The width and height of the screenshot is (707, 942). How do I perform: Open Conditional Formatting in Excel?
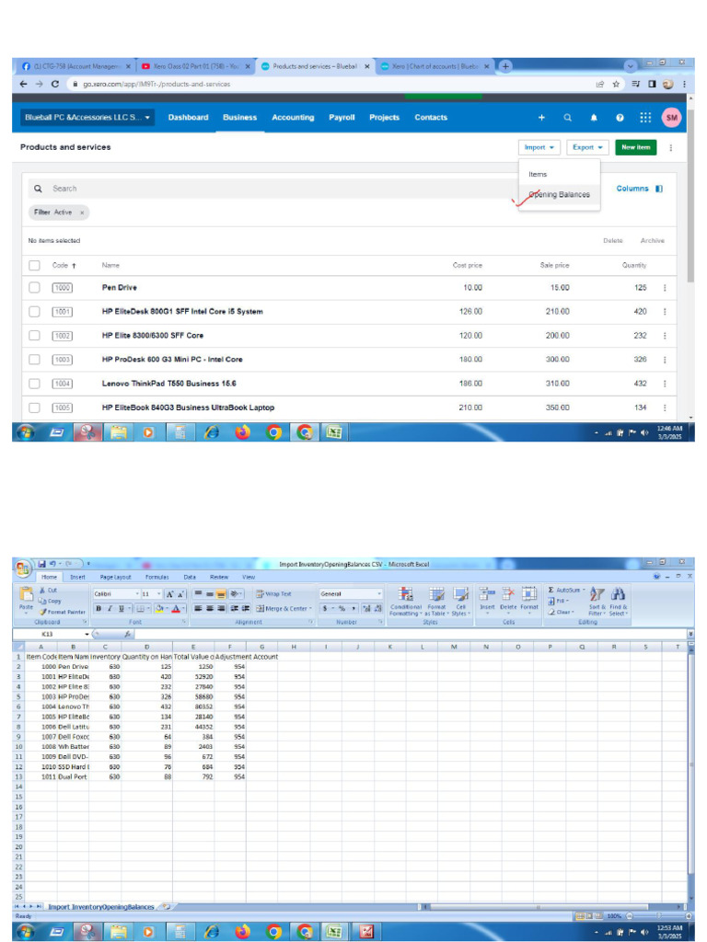click(x=406, y=602)
